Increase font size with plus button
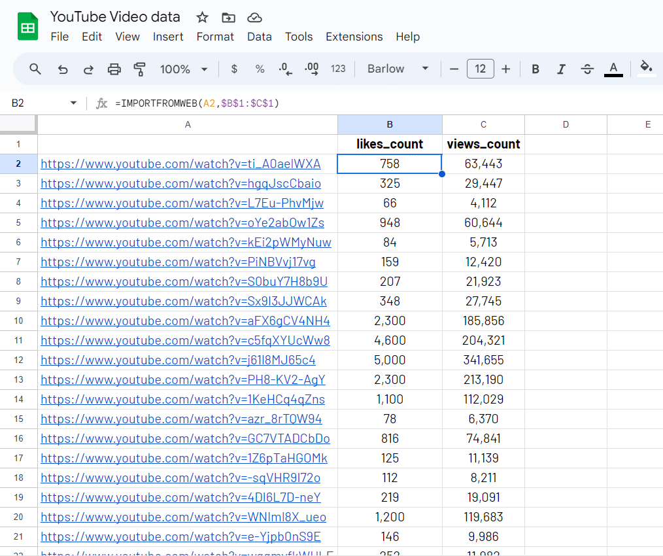This screenshot has height=556, width=663. tap(505, 69)
